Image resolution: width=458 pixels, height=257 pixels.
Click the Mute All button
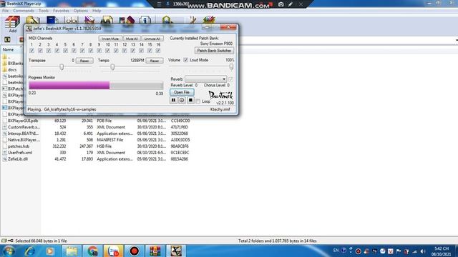coord(132,39)
